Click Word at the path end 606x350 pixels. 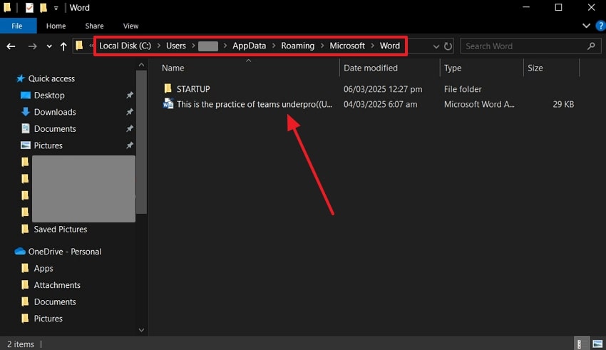(x=389, y=46)
